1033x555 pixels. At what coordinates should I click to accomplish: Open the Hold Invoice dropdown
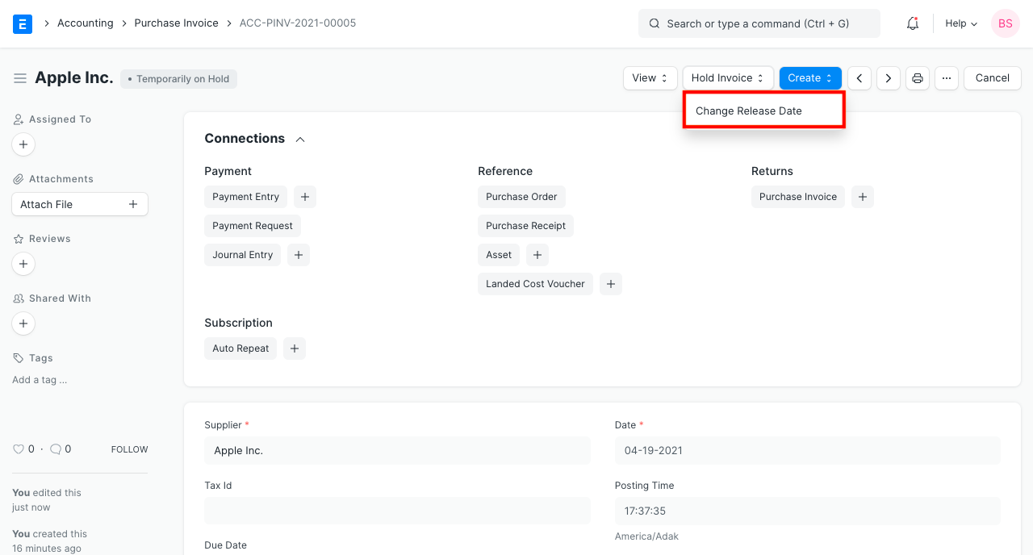click(727, 77)
